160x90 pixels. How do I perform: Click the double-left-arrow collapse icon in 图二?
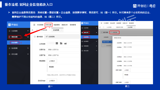(100, 27)
